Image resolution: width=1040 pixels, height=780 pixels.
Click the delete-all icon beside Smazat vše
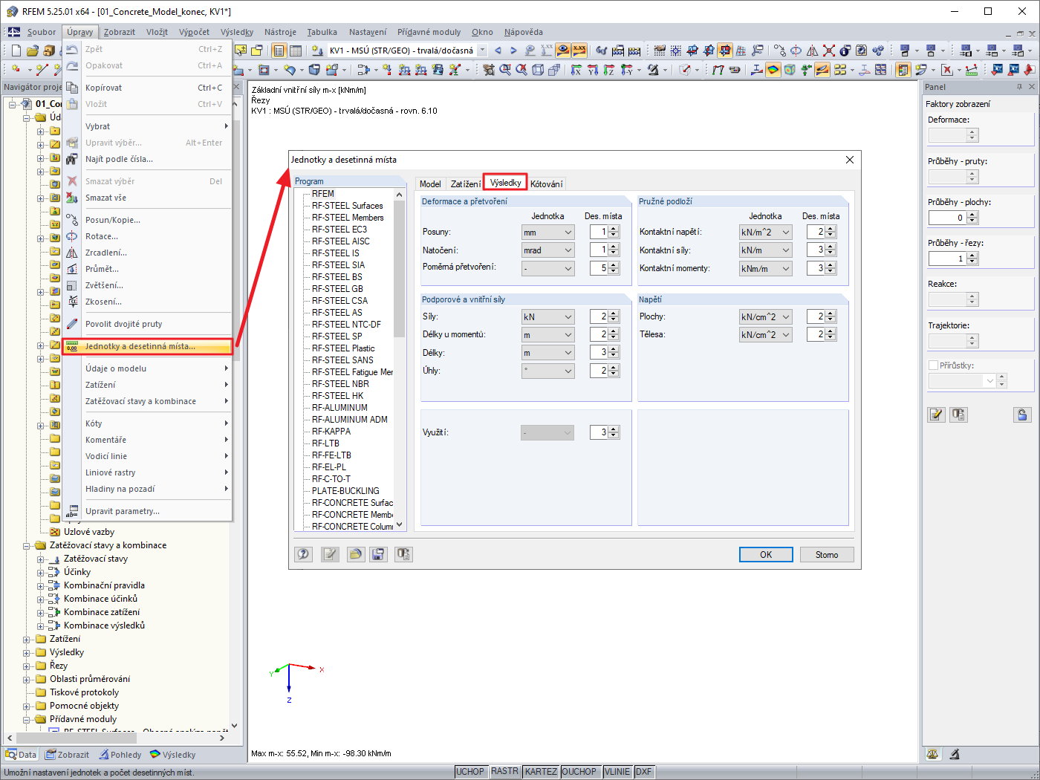72,198
